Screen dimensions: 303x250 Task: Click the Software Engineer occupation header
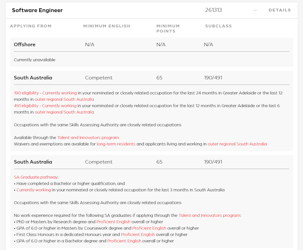pyautogui.click(x=37, y=10)
